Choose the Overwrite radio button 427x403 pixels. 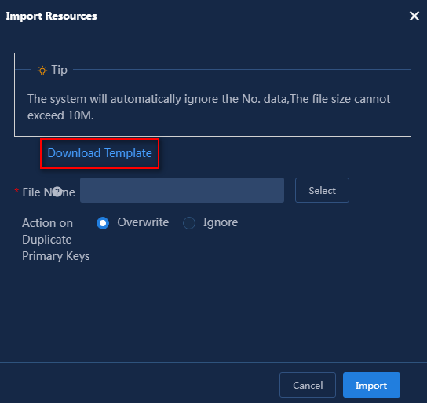[x=103, y=223]
